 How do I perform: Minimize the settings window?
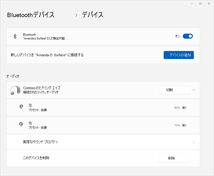192,4
